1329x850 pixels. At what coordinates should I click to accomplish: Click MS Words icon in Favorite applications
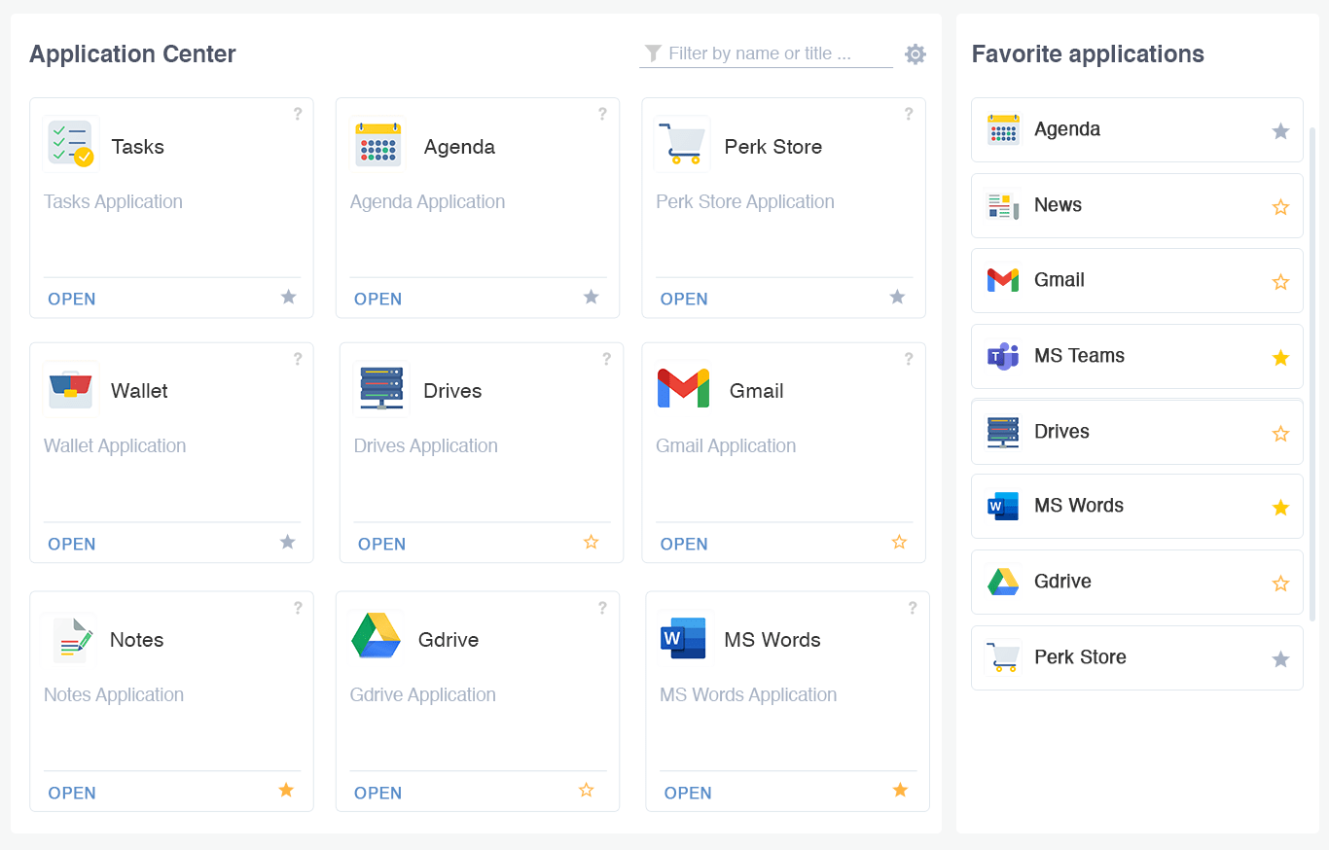[1003, 506]
